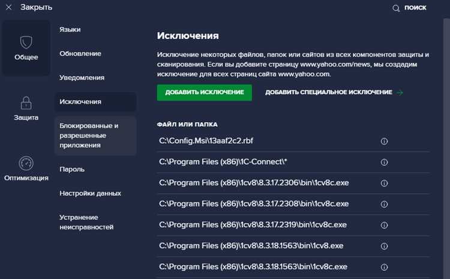The height and width of the screenshot is (279, 450).
Task: Click ДОБАВИТЬ ИСКЛЮЧЕНИЕ green button
Action: click(205, 93)
